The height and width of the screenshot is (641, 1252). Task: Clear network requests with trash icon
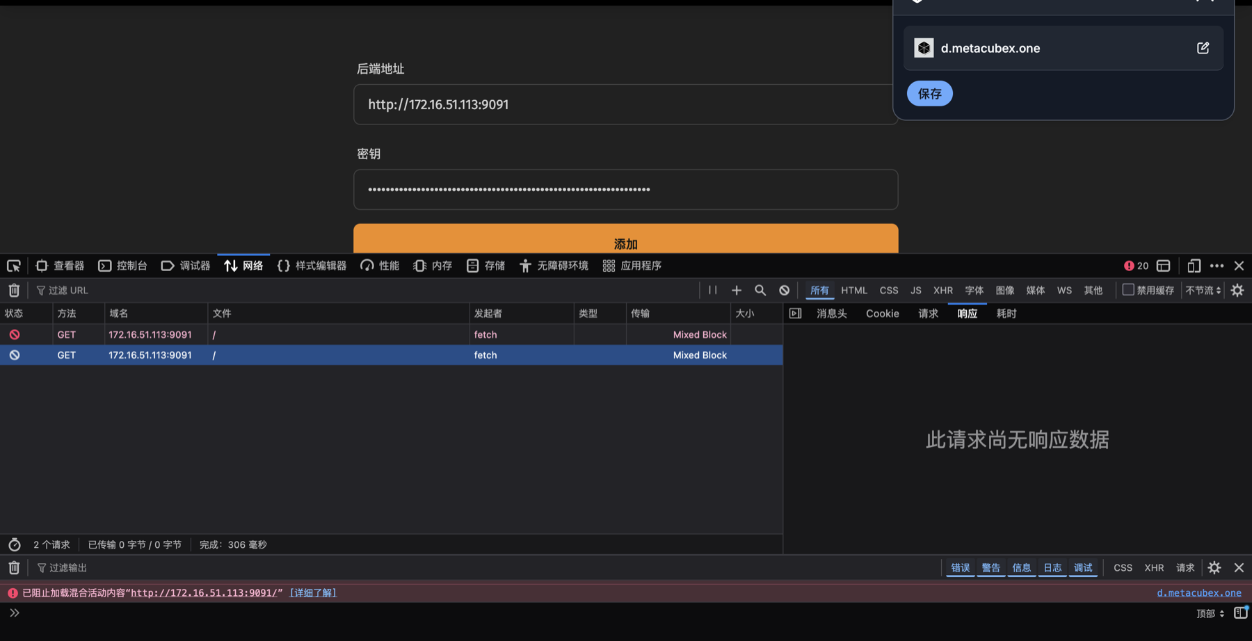pyautogui.click(x=14, y=290)
